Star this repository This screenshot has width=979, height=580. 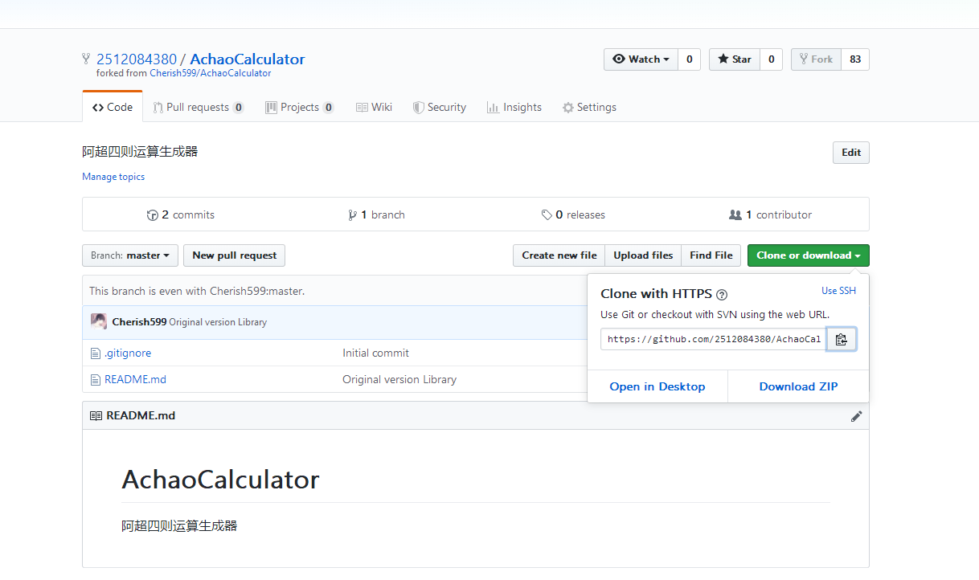tap(735, 59)
